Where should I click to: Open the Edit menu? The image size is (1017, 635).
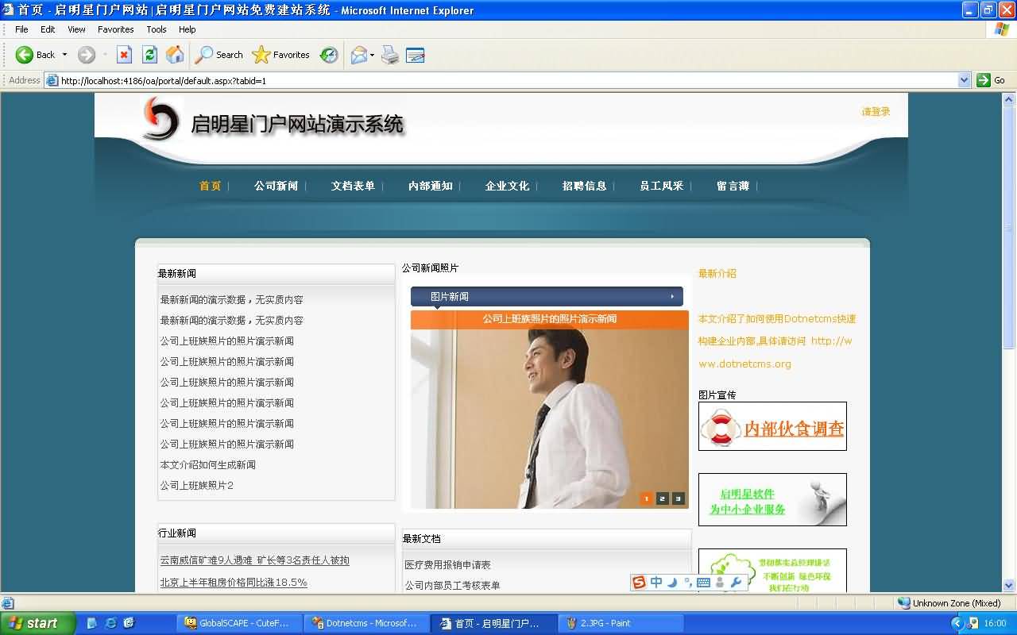click(x=48, y=29)
